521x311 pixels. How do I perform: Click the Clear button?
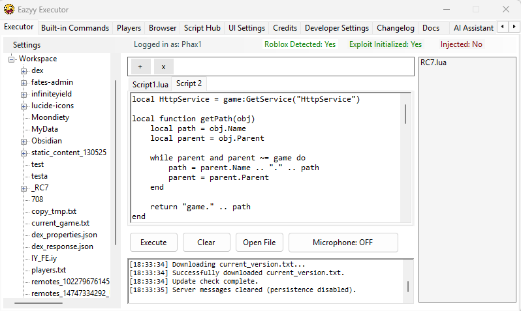click(206, 242)
